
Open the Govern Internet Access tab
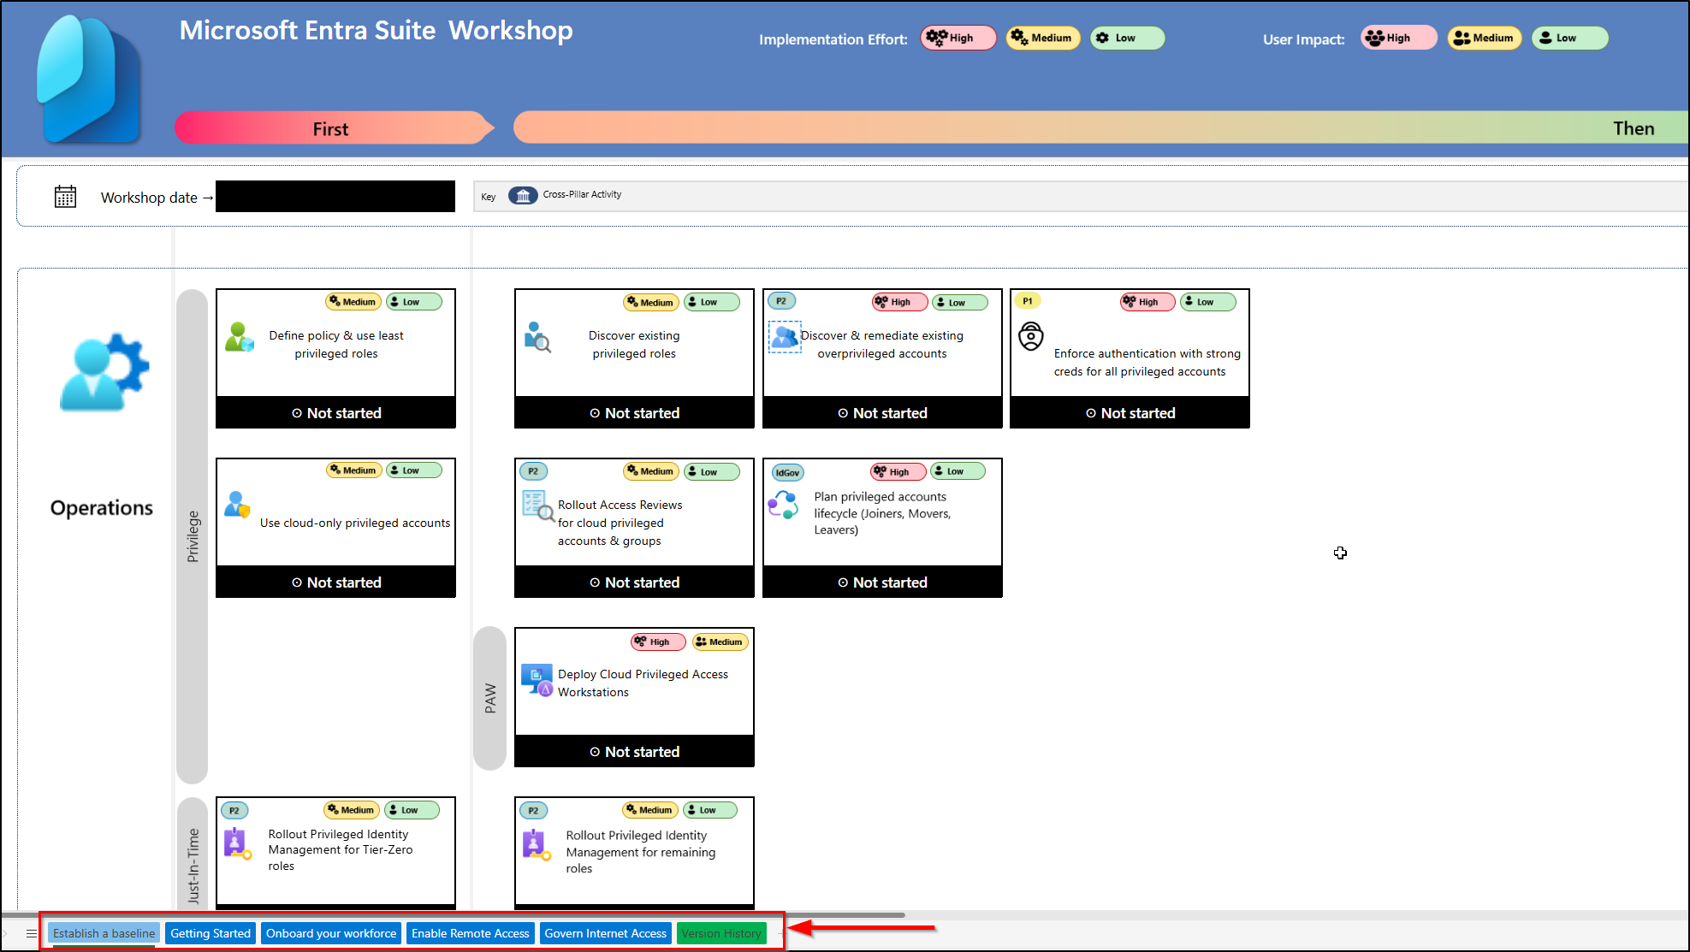(x=605, y=933)
